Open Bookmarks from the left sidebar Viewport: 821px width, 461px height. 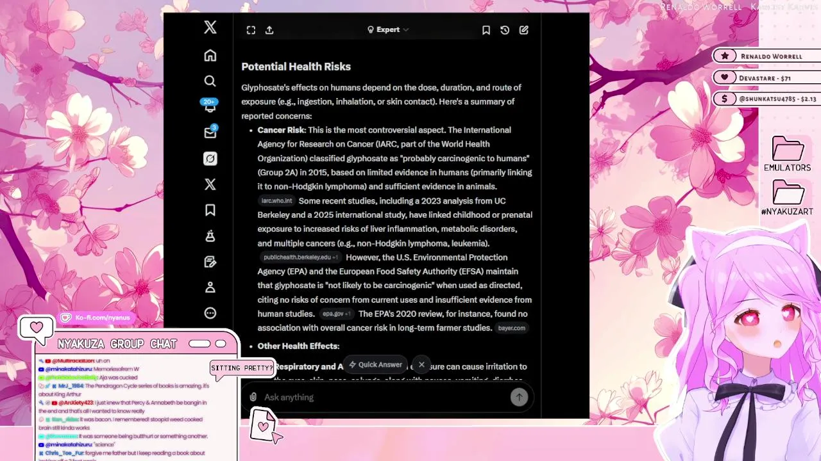(210, 210)
